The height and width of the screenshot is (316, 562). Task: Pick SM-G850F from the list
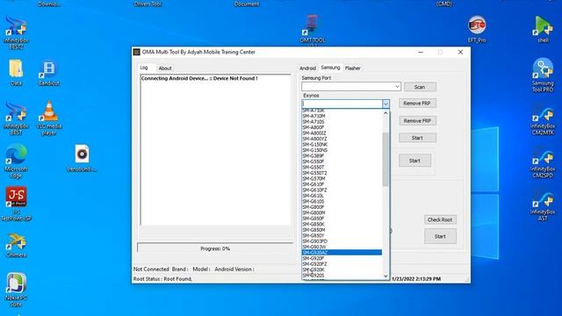(342, 219)
